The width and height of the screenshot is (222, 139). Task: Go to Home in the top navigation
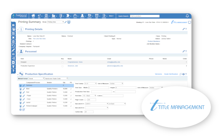(x=33, y=16)
